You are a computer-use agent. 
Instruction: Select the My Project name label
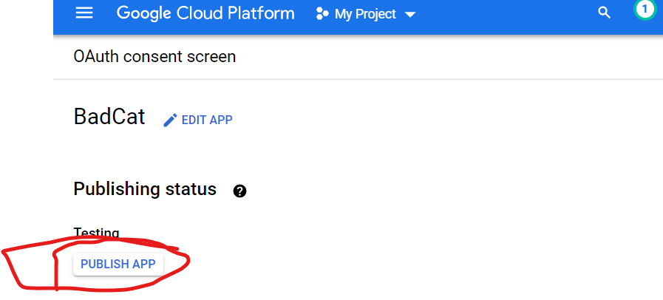coord(365,14)
